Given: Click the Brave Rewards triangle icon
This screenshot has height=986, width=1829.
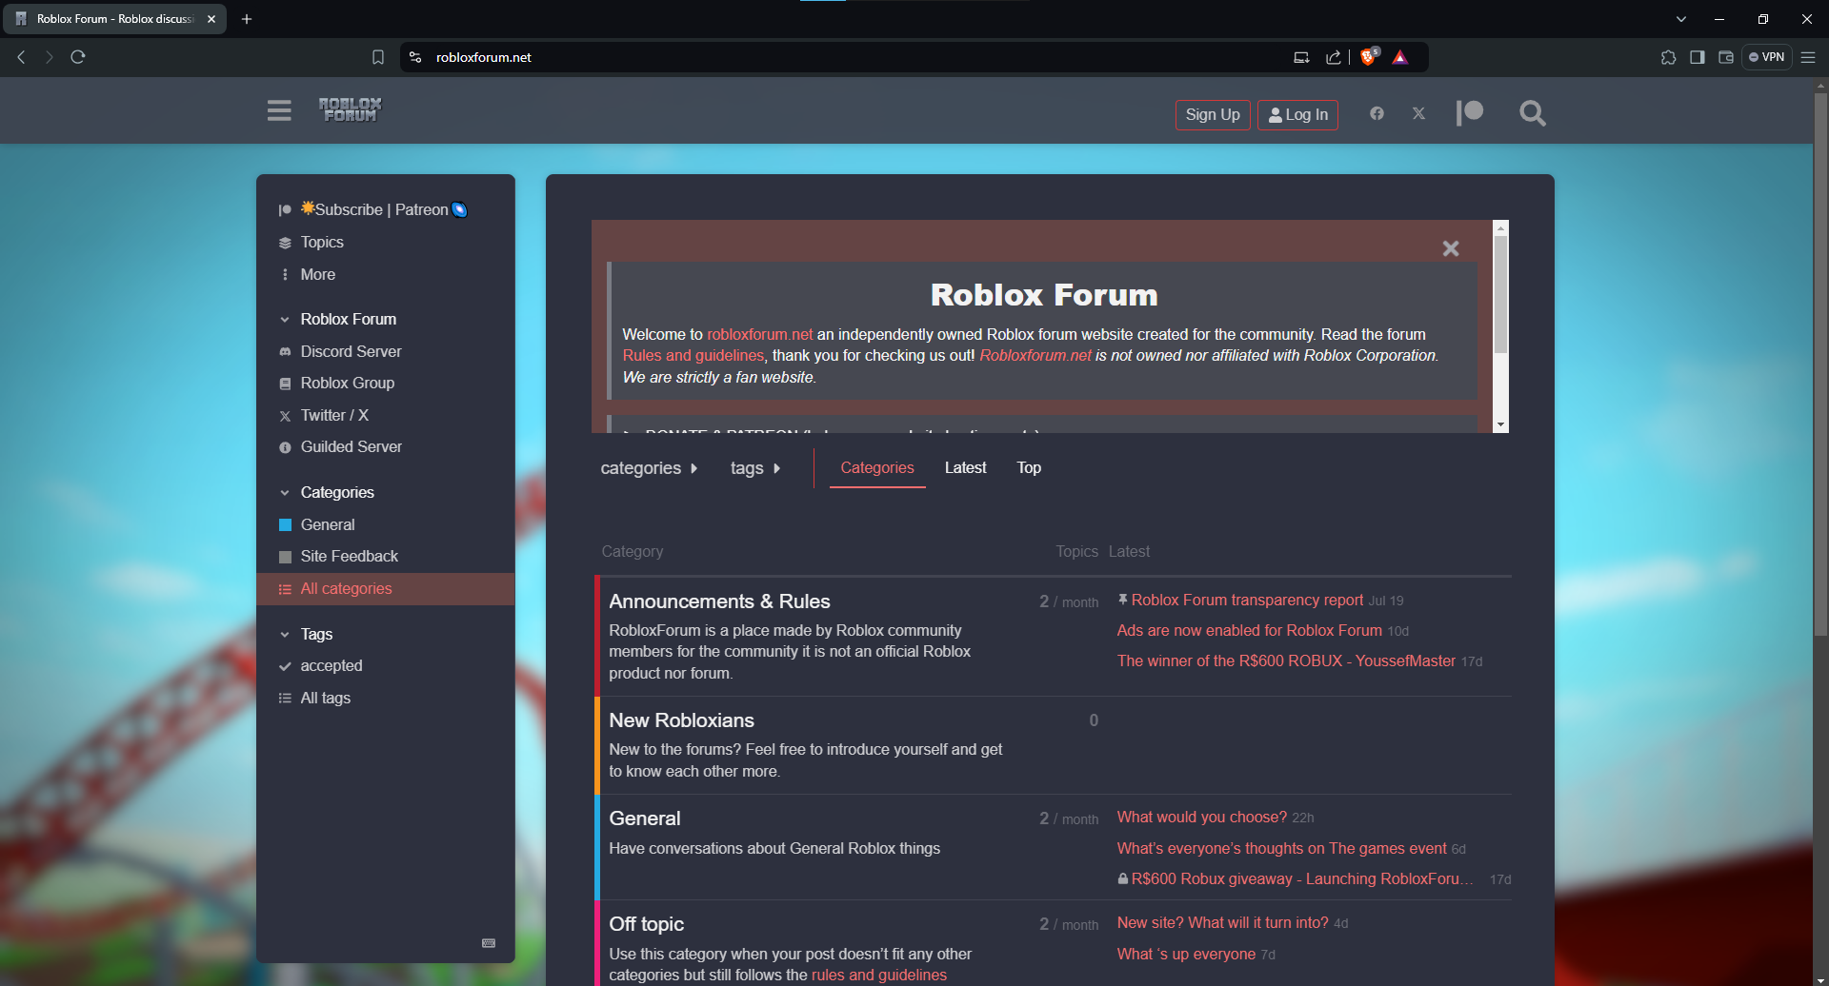Looking at the screenshot, I should (1399, 57).
